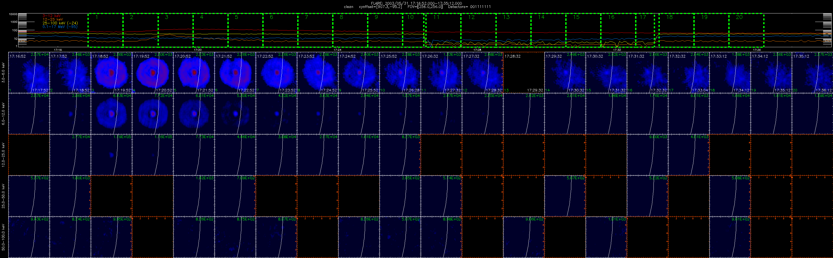This screenshot has height=258, width=833.
Task: Click the blue 0.1-17 MeV (-95) legend label
Action: click(60, 26)
